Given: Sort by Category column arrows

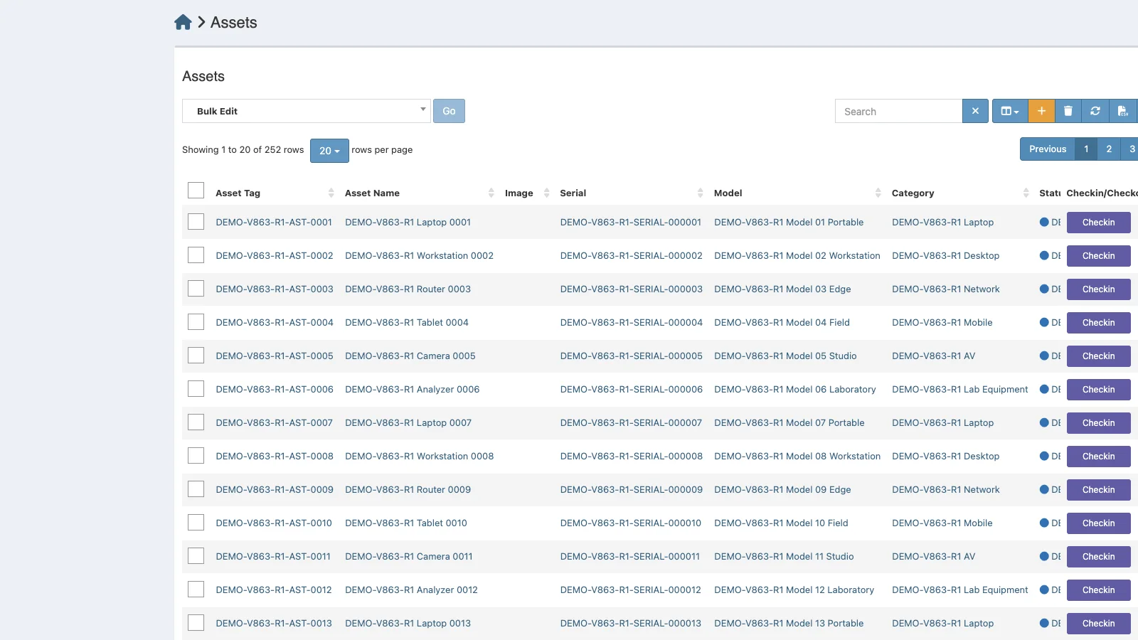Looking at the screenshot, I should click(1026, 193).
